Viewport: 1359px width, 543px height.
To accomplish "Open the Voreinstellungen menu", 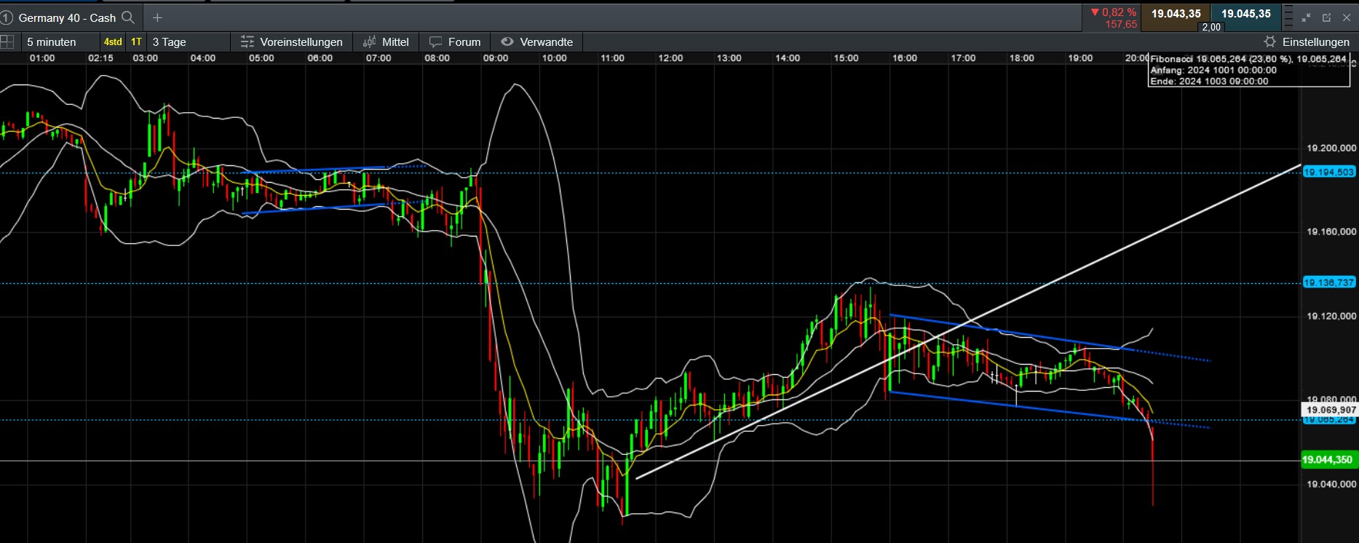I will 292,42.
